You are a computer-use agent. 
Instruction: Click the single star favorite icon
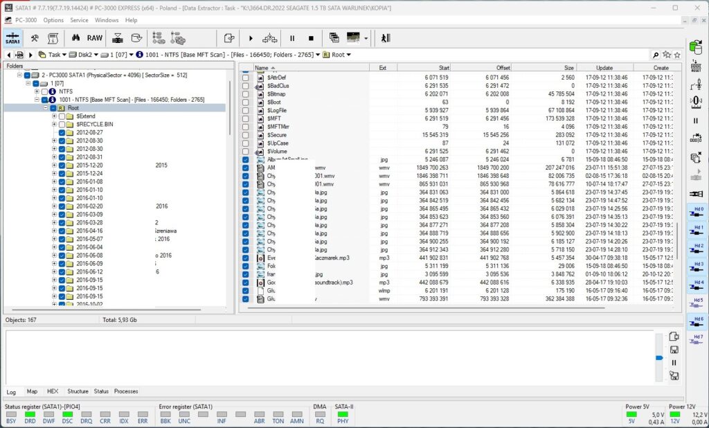point(677,55)
